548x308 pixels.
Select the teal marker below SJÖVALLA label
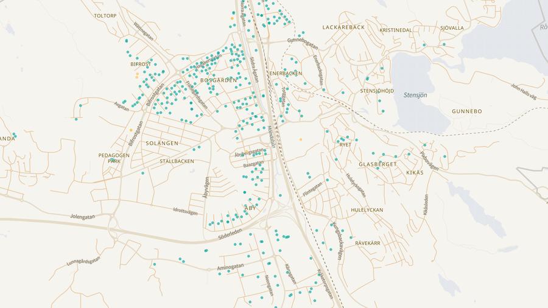444,44
